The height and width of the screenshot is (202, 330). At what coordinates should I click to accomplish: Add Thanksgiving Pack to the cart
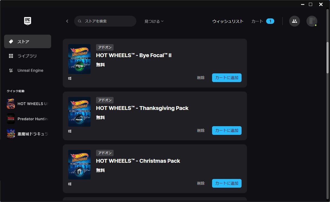(x=227, y=131)
